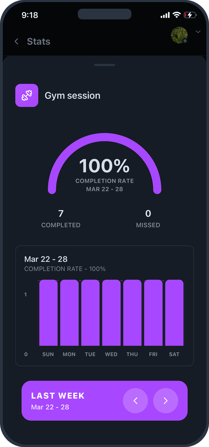Screen dimensions: 209x447
Task: Tap the cellular signal bars indicator
Action: pyautogui.click(x=165, y=15)
